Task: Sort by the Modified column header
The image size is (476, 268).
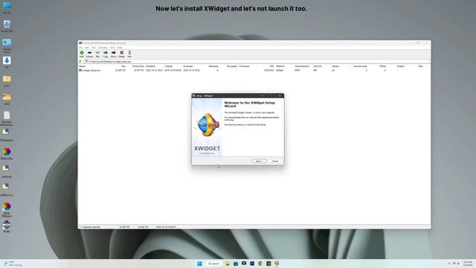Action: coord(150,66)
